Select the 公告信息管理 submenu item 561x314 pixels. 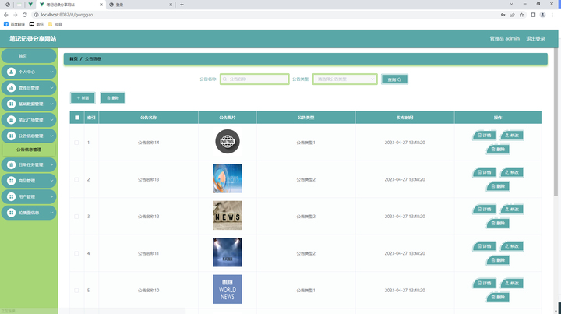click(29, 150)
